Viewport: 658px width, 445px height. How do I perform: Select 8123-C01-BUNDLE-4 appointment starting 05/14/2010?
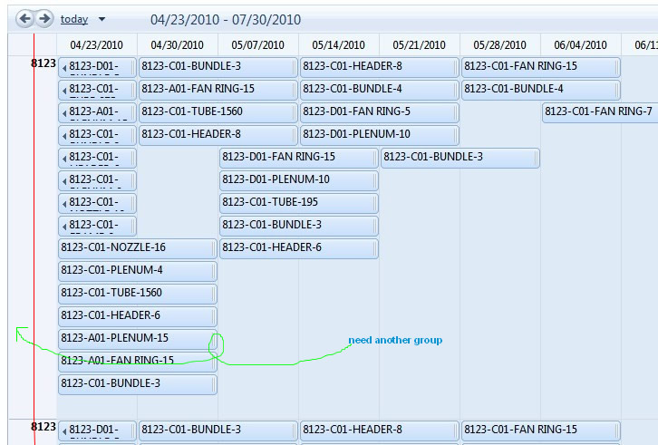point(380,90)
